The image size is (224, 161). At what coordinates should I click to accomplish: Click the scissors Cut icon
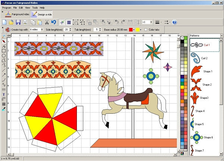tap(46, 22)
